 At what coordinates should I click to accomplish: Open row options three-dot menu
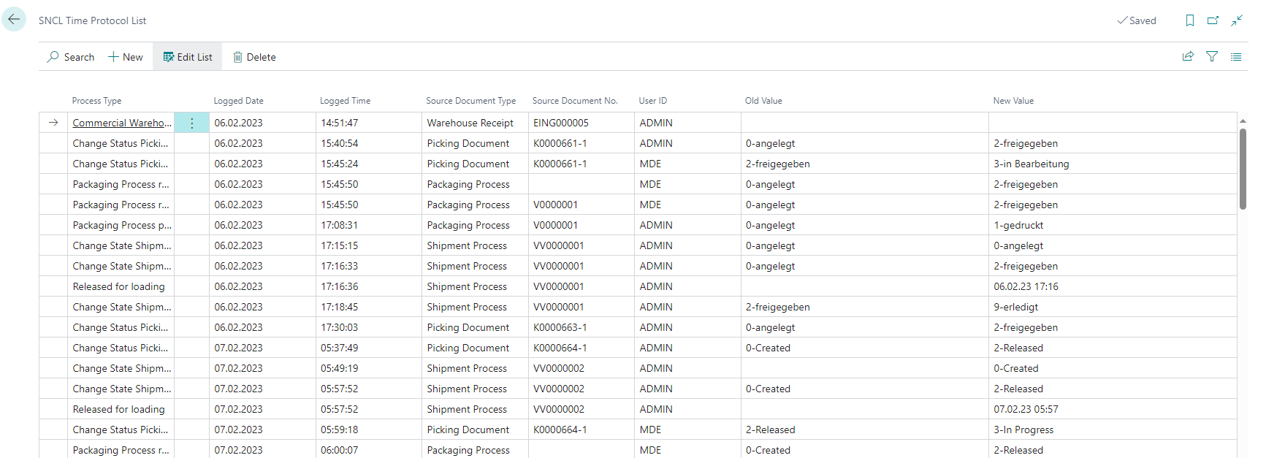click(191, 123)
